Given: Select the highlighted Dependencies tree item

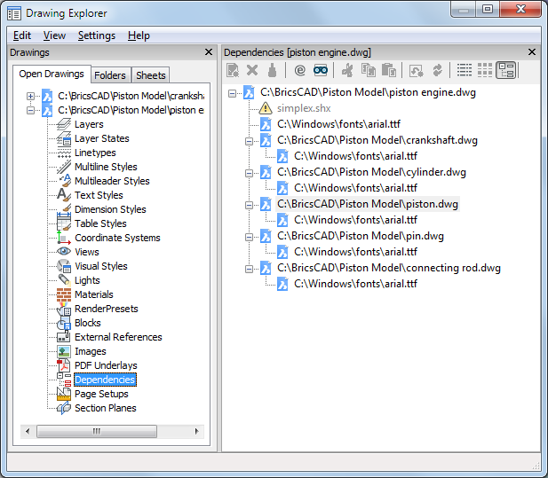Looking at the screenshot, I should tap(105, 380).
